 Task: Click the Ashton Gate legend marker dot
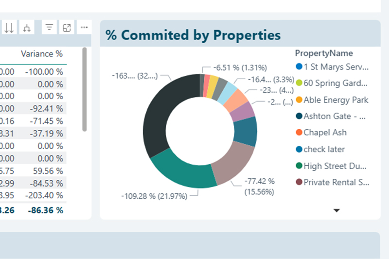[x=299, y=116]
